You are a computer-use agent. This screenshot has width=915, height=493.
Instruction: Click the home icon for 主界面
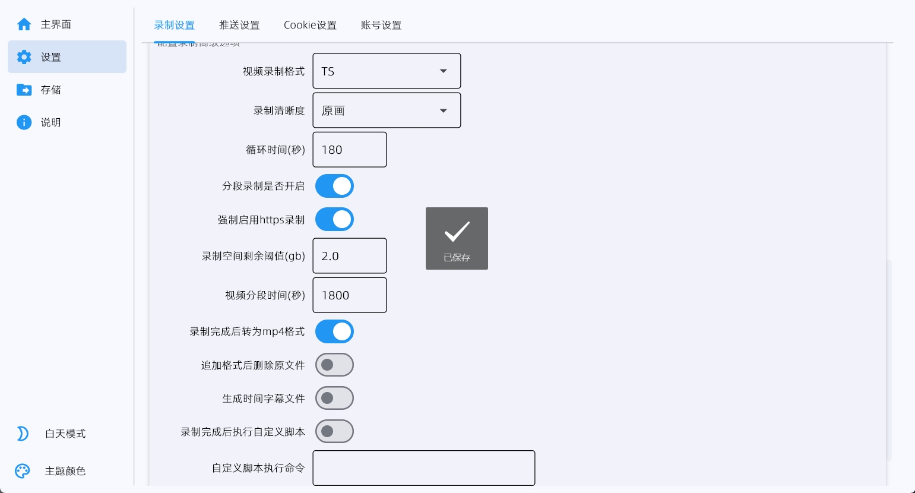[24, 24]
